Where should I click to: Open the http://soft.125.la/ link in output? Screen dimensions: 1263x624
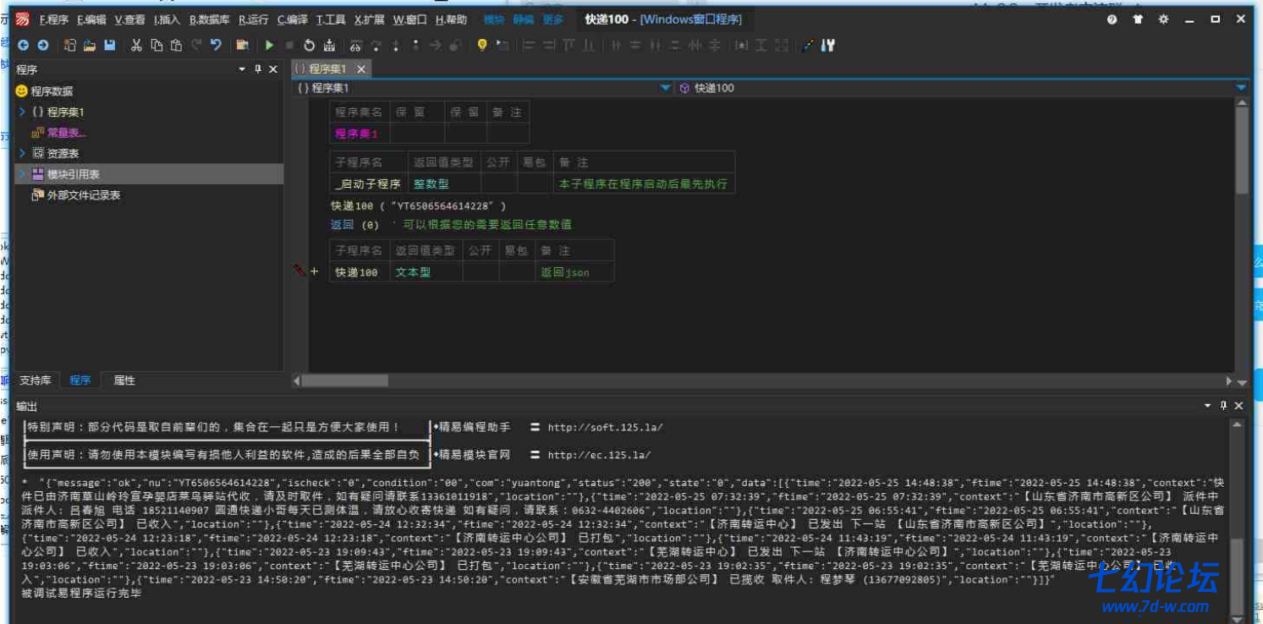pyautogui.click(x=605, y=428)
